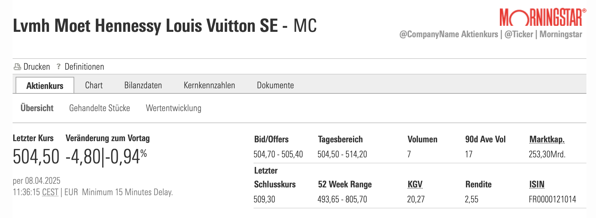Open the Definitionen link
596x218 pixels.
84,67
